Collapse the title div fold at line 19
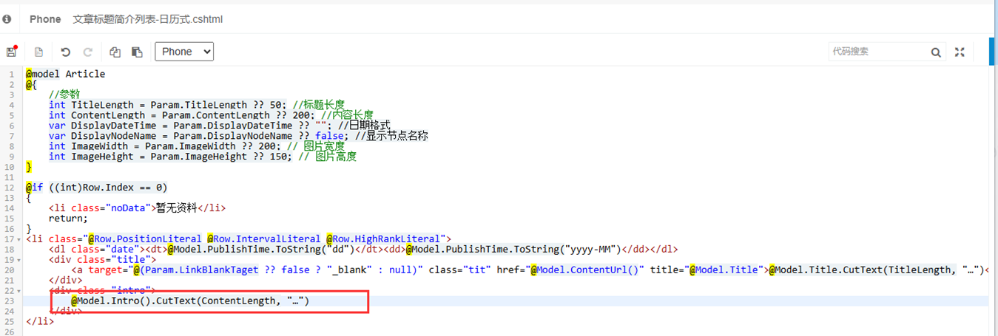 point(18,260)
